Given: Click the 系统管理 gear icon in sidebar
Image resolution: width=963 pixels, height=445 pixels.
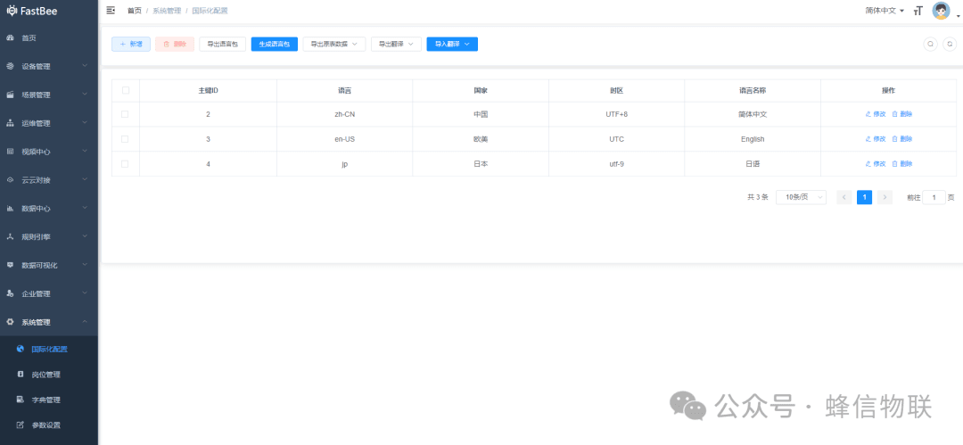Looking at the screenshot, I should pyautogui.click(x=10, y=322).
